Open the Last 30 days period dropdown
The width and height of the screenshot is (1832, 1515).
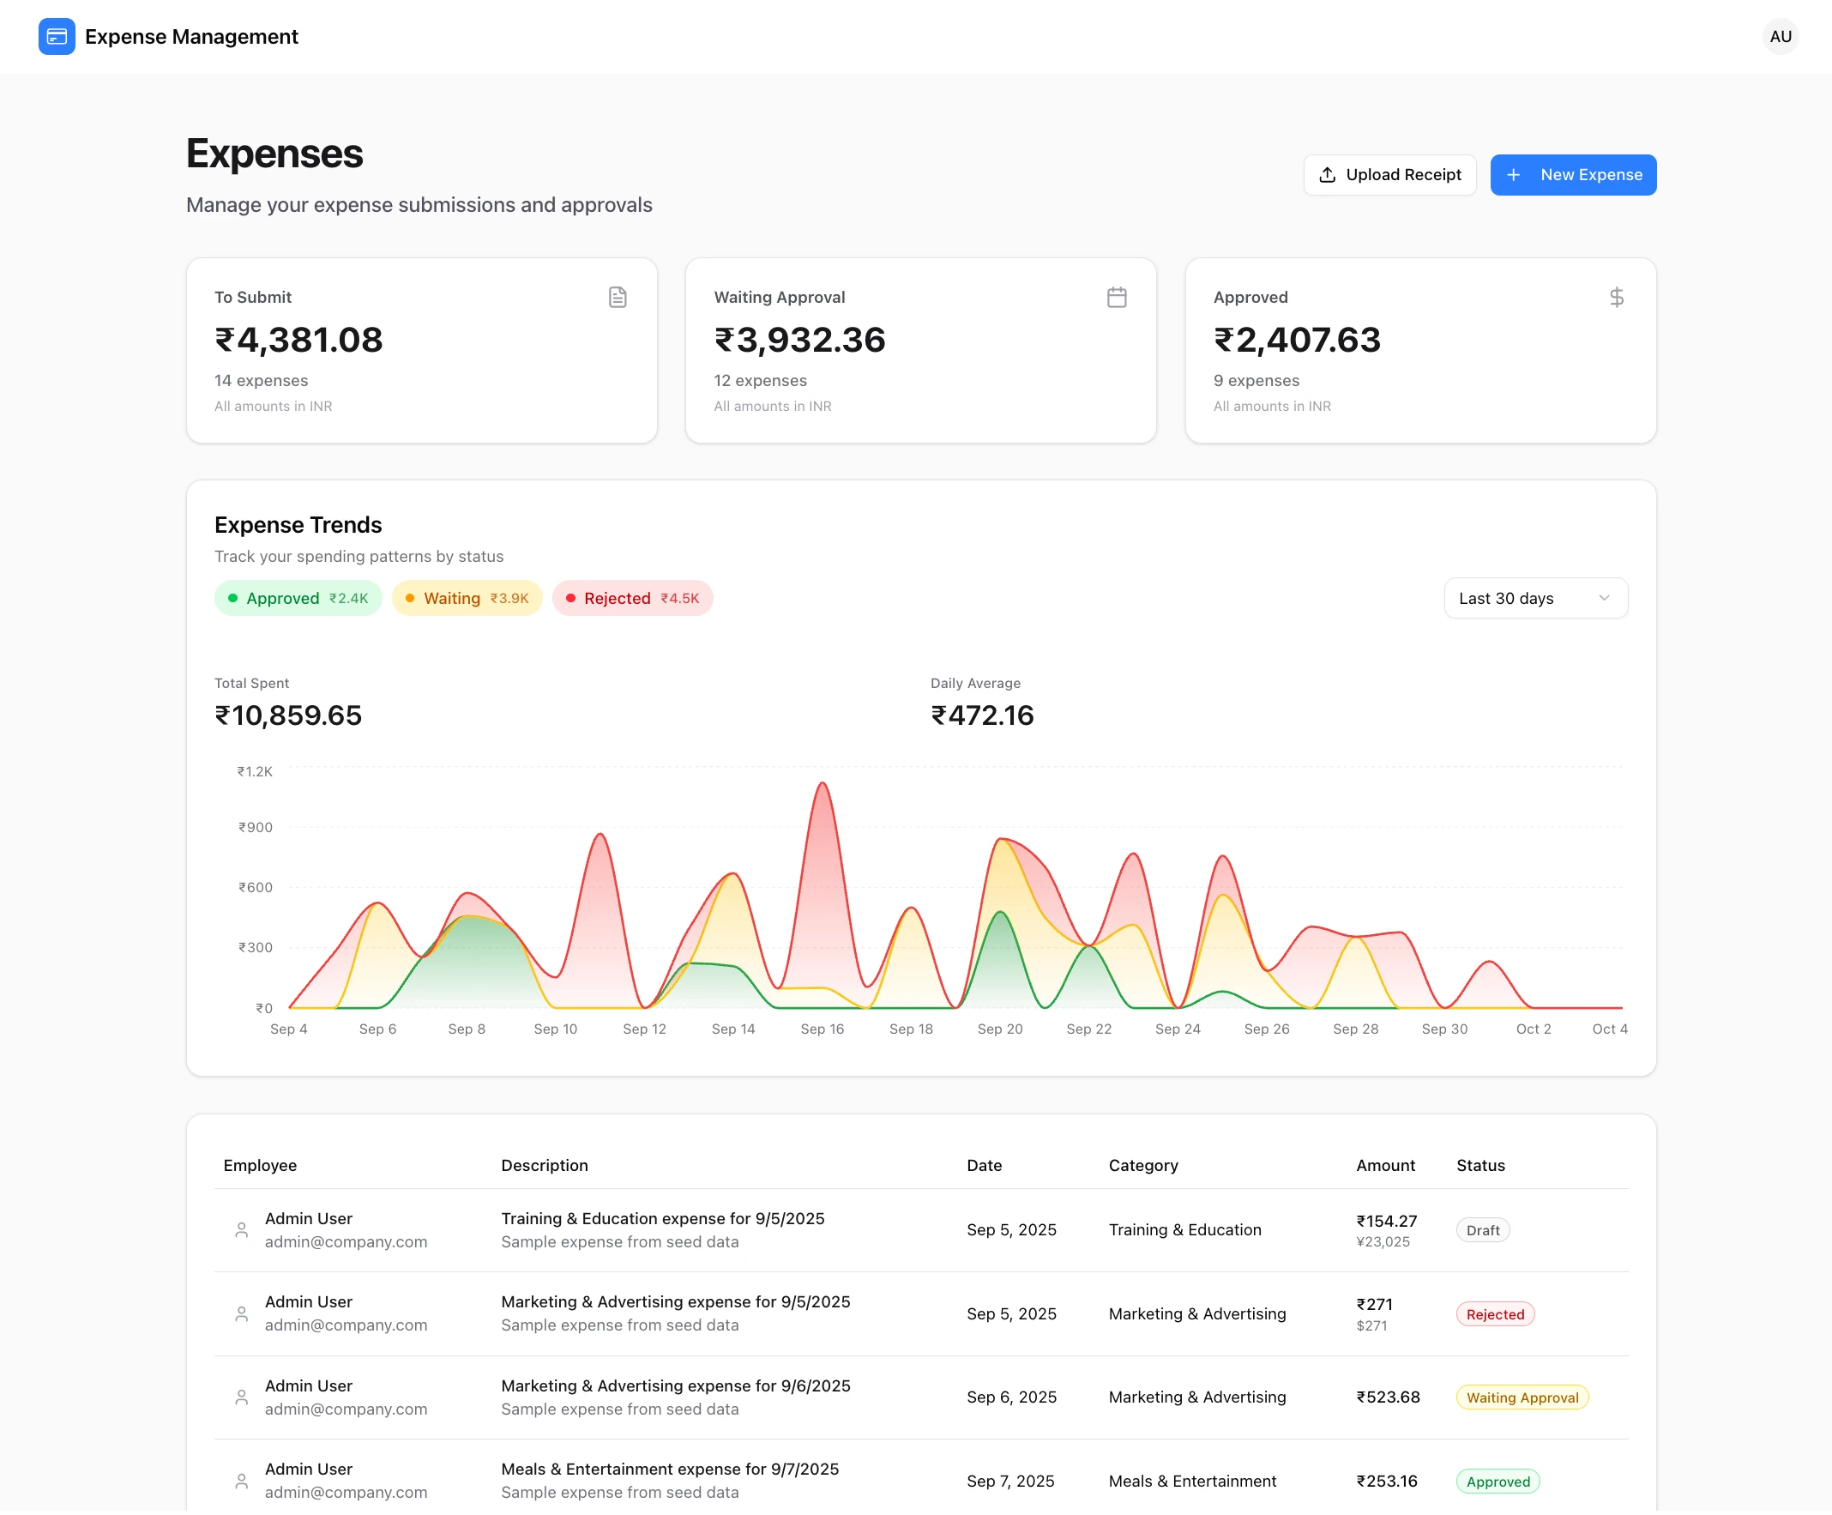point(1535,599)
